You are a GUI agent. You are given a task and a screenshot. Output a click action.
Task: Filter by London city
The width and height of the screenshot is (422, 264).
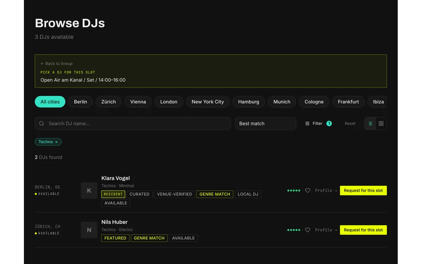[169, 102]
